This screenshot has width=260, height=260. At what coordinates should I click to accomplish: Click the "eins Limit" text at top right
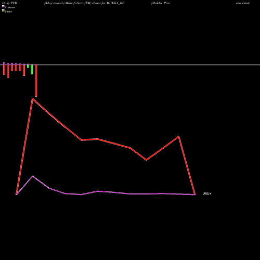point(243,3)
